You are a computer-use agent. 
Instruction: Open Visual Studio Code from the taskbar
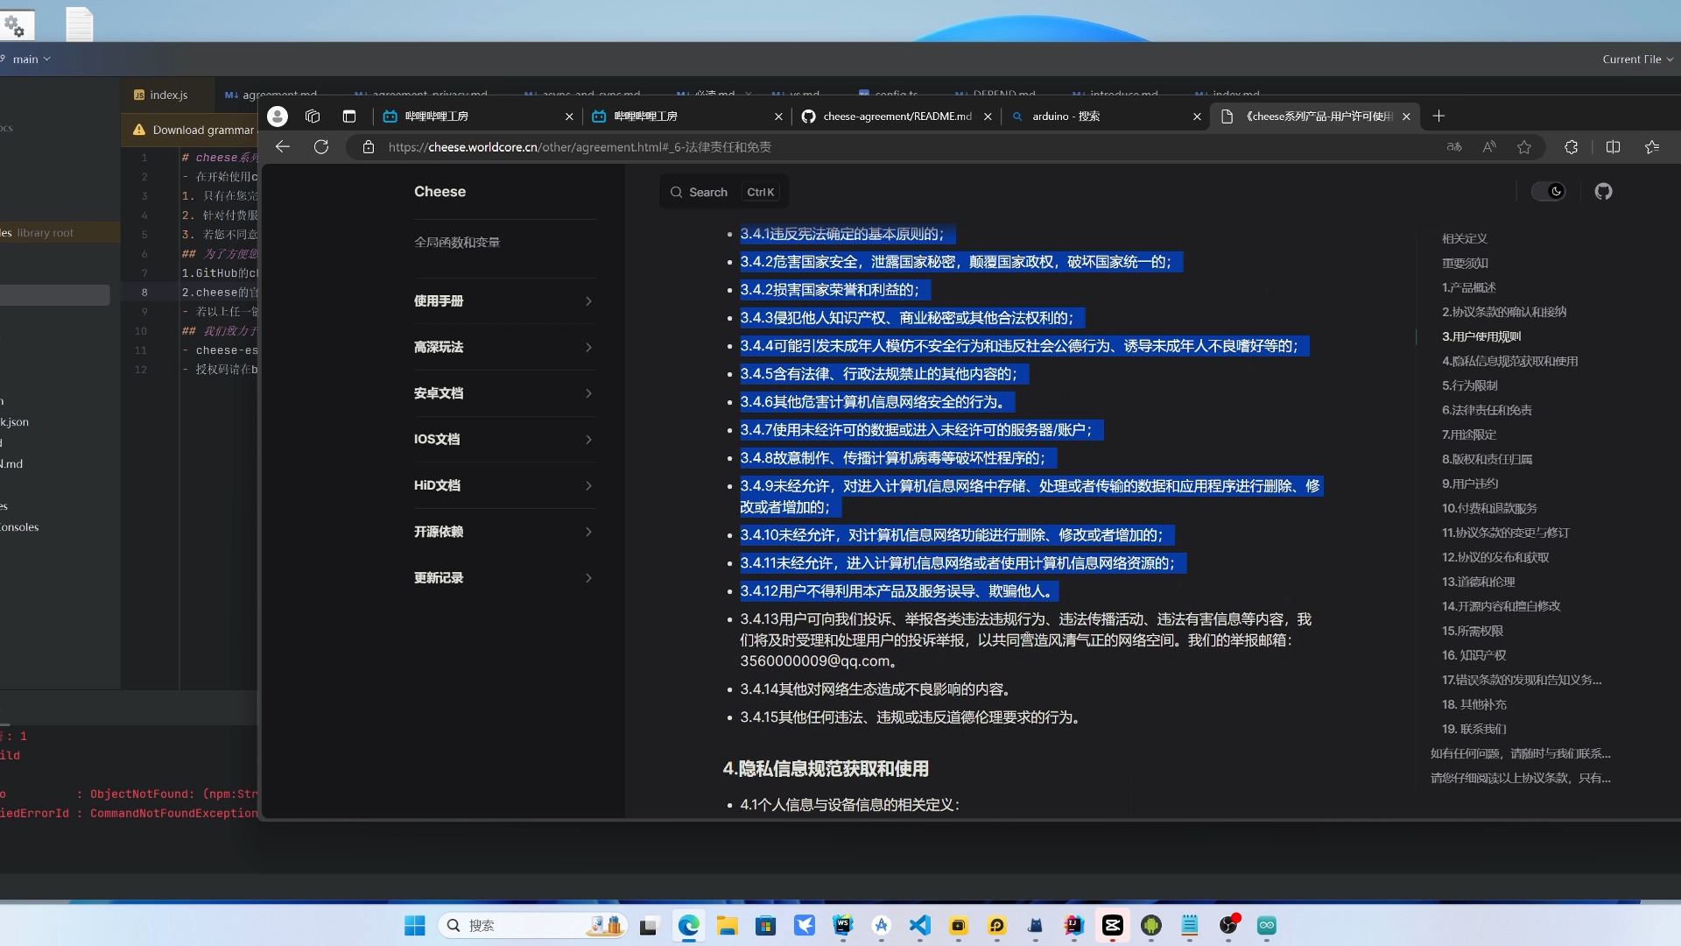[x=920, y=926]
